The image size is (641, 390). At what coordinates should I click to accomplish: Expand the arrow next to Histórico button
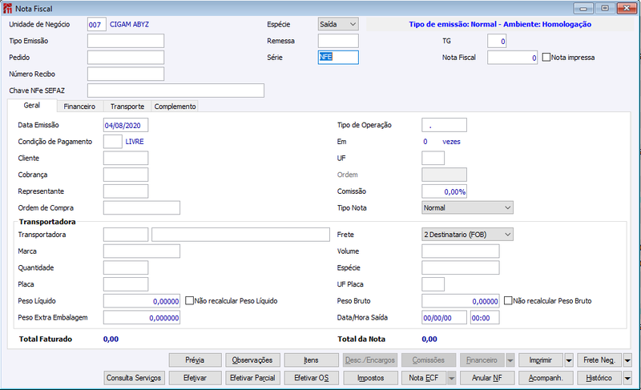point(627,378)
